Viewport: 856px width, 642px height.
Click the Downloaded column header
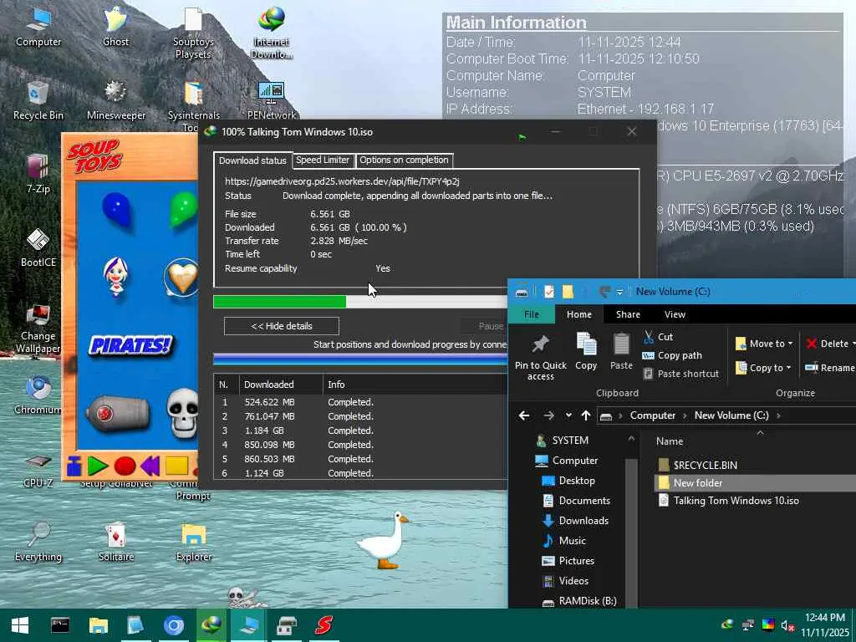click(281, 385)
